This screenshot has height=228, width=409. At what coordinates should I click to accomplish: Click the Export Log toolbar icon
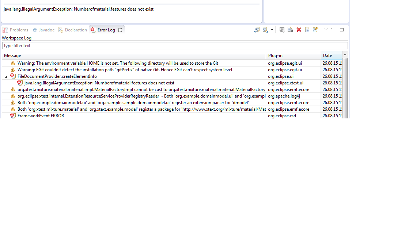[257, 30]
